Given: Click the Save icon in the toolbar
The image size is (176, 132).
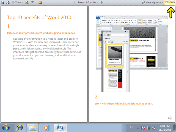Looking at the screenshot, I should point(2,2).
